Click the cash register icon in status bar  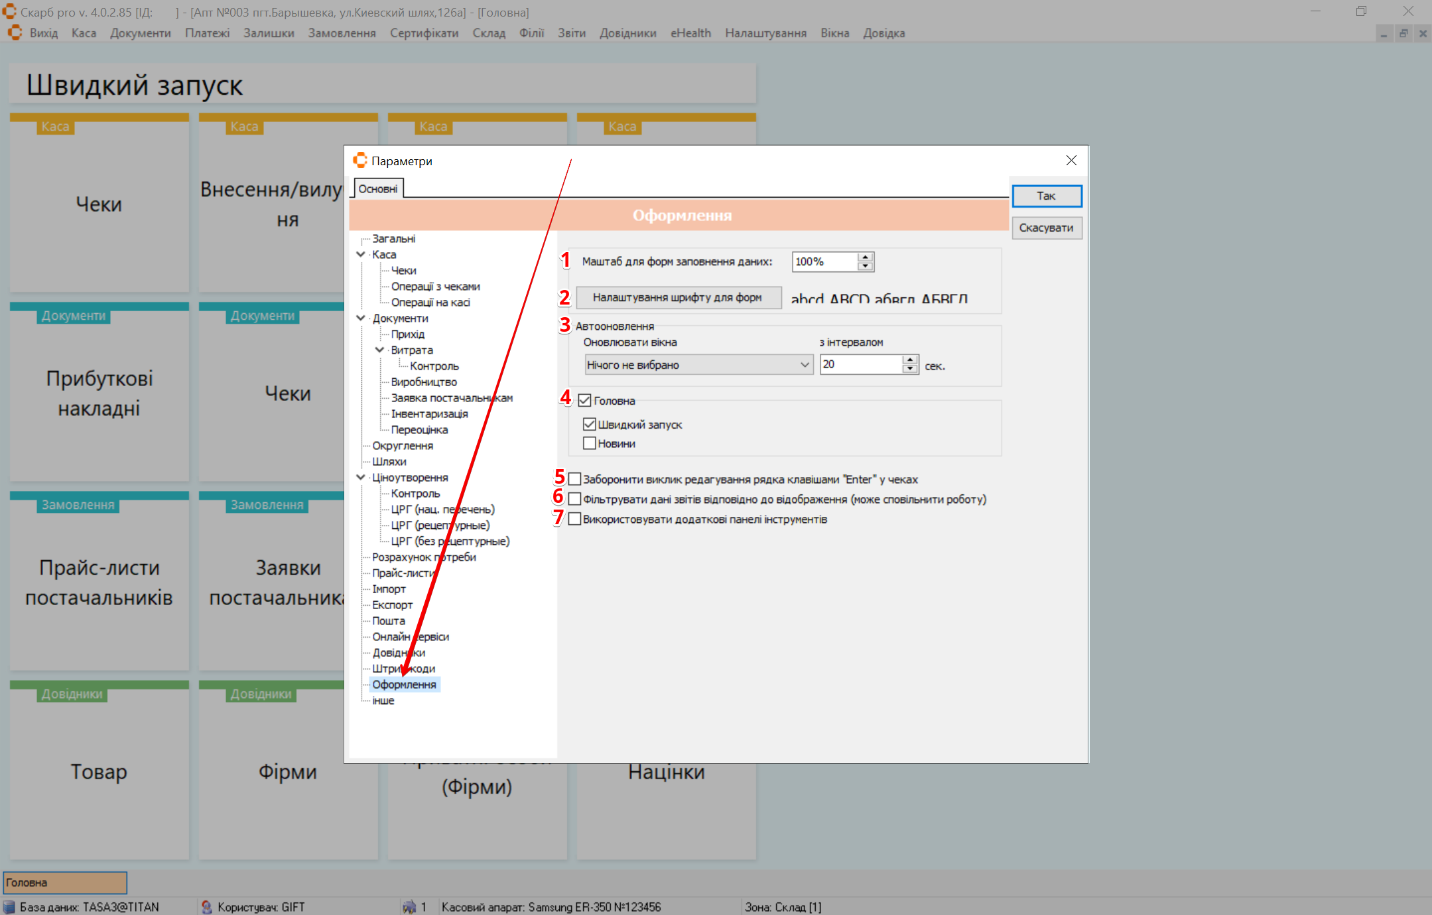409,906
